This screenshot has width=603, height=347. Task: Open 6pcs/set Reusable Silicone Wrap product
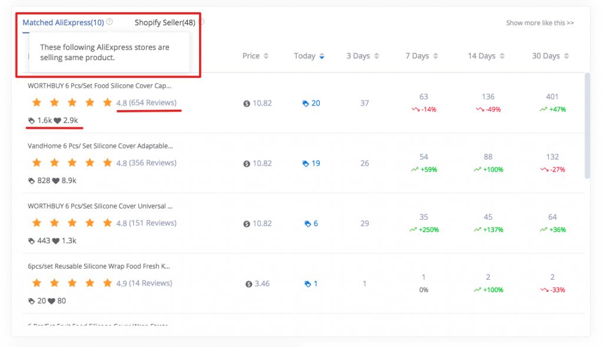click(x=98, y=266)
